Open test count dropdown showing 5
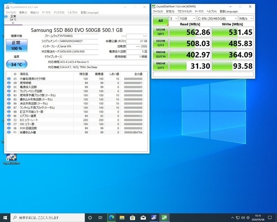The image size is (277, 222). (174, 18)
